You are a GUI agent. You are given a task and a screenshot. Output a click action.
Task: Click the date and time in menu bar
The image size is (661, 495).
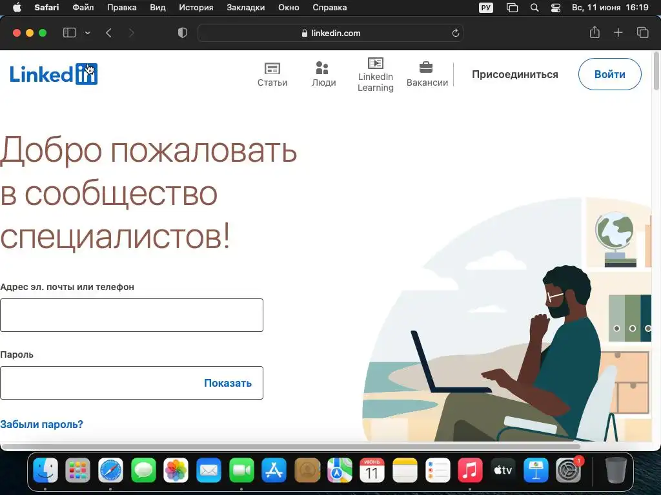[x=610, y=8]
